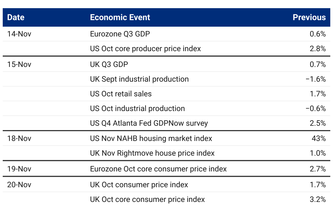Click the 19-Nov date cell
This screenshot has width=333, height=209.
click(x=19, y=169)
